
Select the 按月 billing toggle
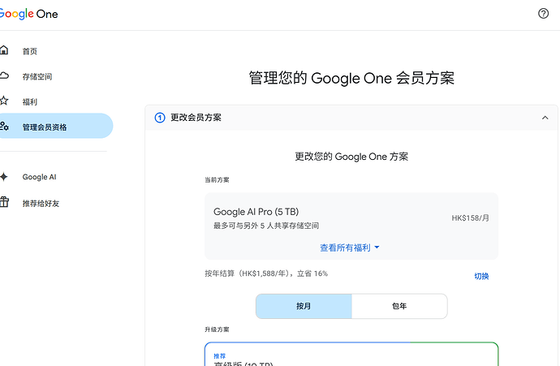304,306
